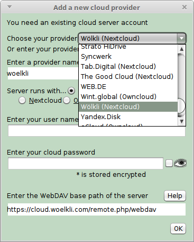Confirm the dialog with OK
The width and height of the screenshot is (194, 242).
pos(178,229)
